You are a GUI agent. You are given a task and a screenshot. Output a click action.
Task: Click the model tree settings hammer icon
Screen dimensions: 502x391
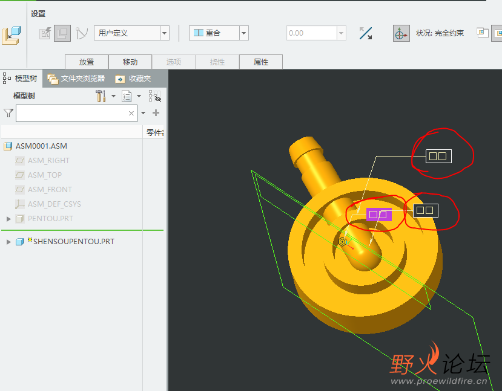point(101,96)
